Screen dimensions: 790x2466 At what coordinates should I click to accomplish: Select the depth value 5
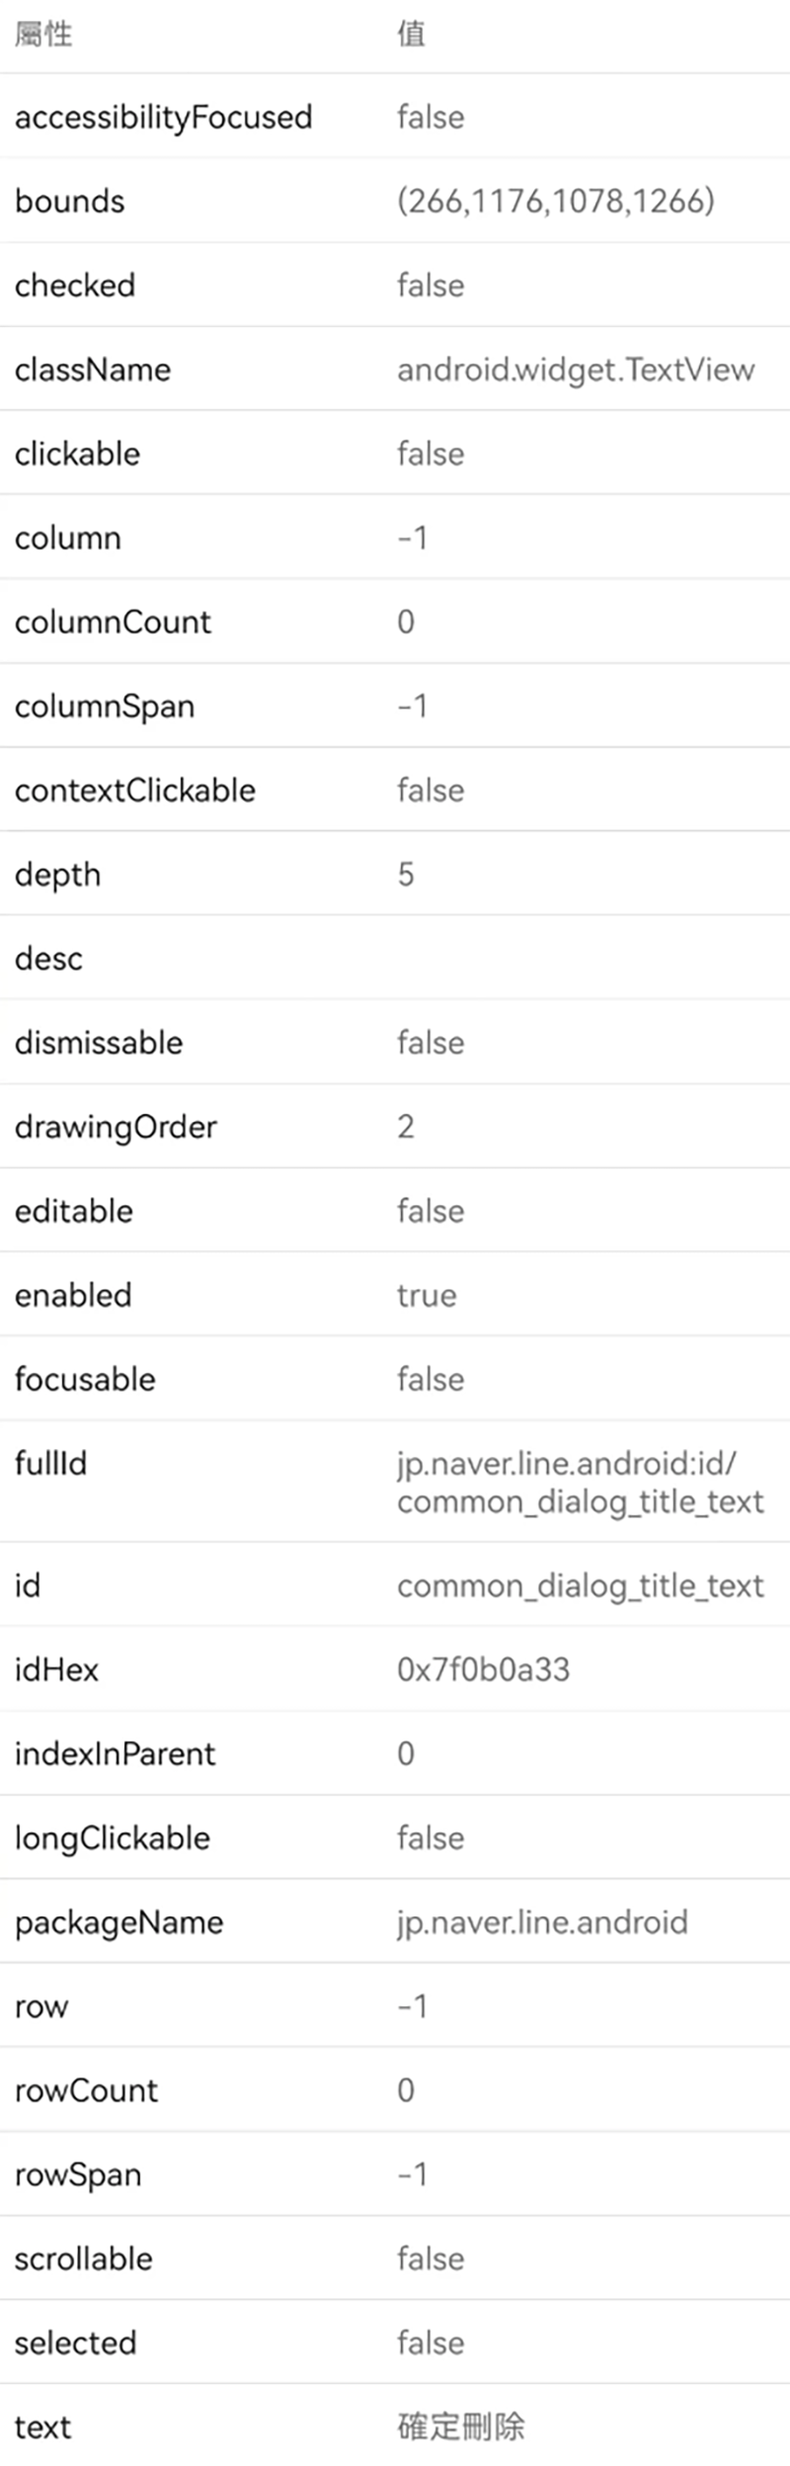pyautogui.click(x=405, y=875)
